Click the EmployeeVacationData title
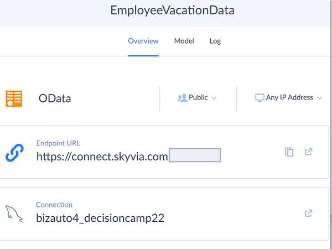Viewport: 332px width, 250px height. (165, 11)
